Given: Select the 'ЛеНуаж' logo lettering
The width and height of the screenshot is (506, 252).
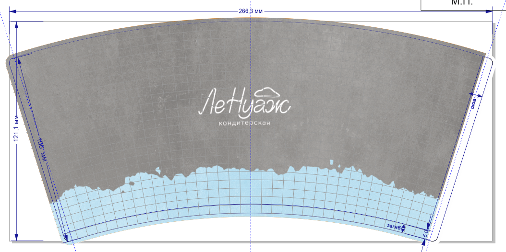Looking at the screenshot, I should click(x=244, y=102).
